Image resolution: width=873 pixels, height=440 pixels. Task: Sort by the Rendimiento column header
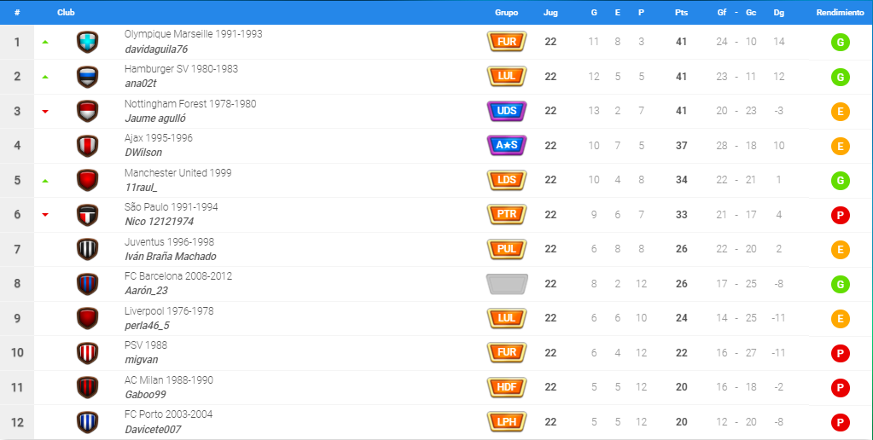(841, 12)
